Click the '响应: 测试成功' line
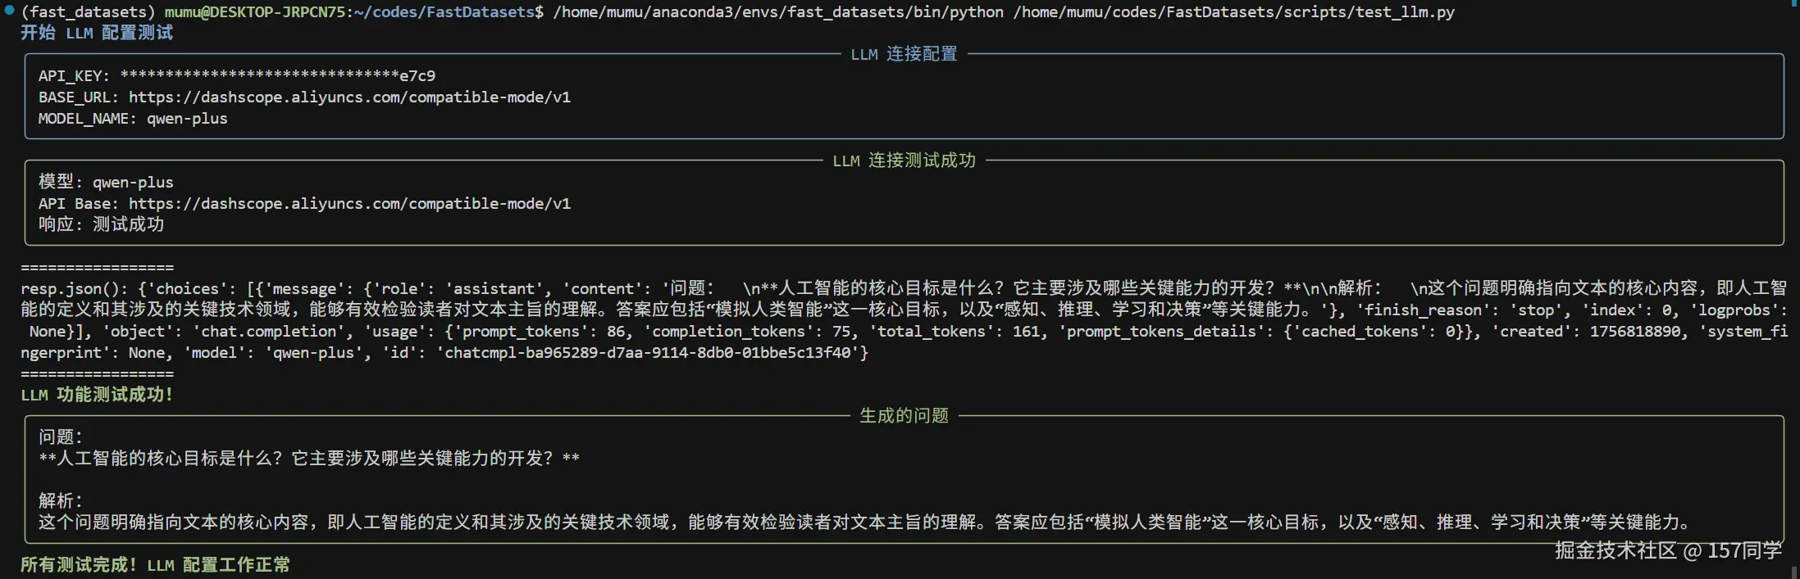Viewport: 1800px width, 579px height. [x=101, y=224]
